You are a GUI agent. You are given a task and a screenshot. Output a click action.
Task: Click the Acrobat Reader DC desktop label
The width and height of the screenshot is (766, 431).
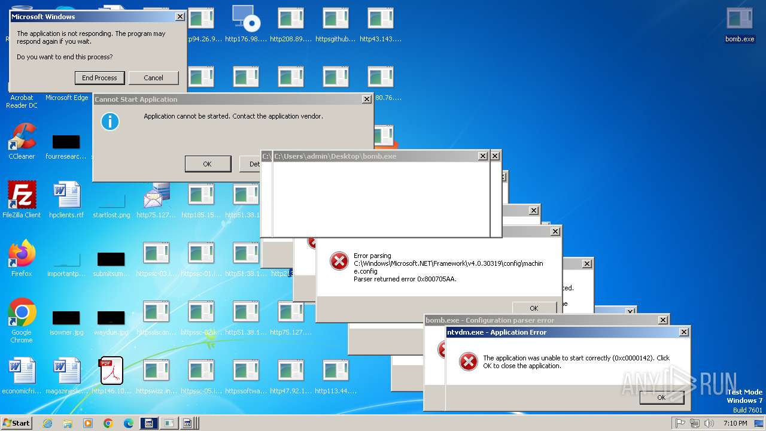point(22,102)
